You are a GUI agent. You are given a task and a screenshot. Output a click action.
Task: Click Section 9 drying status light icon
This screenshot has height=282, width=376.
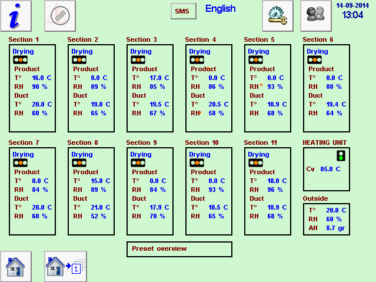(138, 163)
